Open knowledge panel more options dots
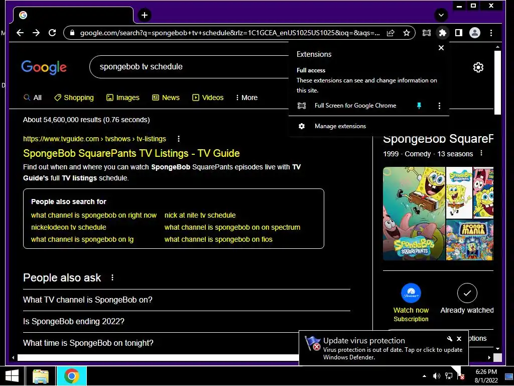 click(x=481, y=153)
